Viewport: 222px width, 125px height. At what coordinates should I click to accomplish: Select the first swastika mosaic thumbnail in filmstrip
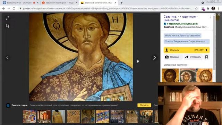coord(29,116)
